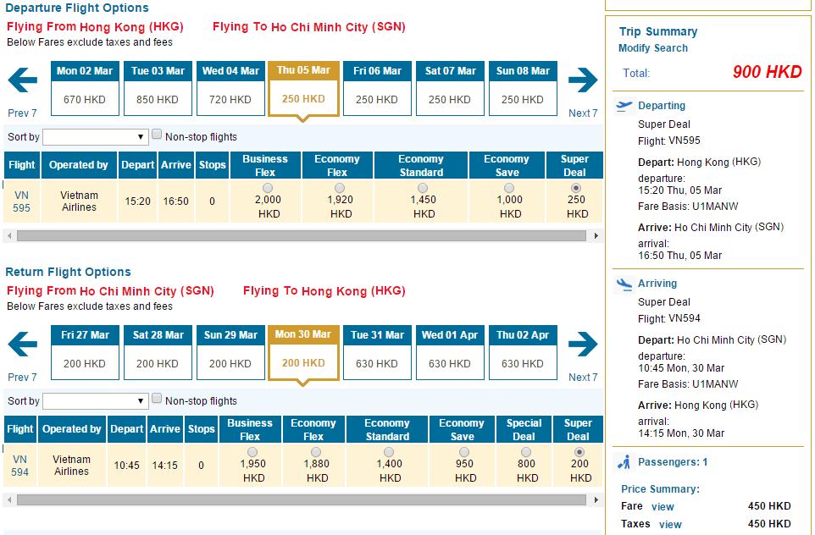Open flight VN 595 details link

tap(21, 201)
